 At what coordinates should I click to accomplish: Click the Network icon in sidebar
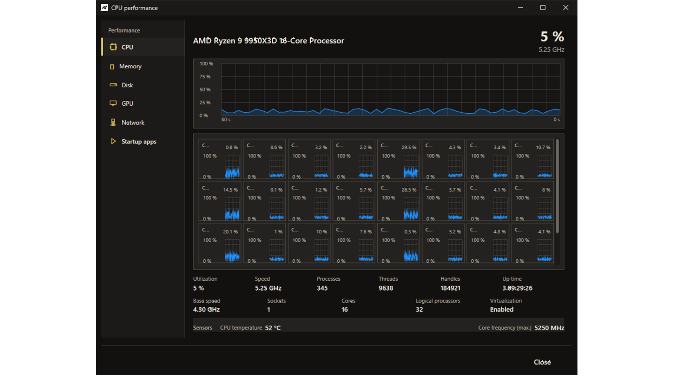pyautogui.click(x=113, y=122)
